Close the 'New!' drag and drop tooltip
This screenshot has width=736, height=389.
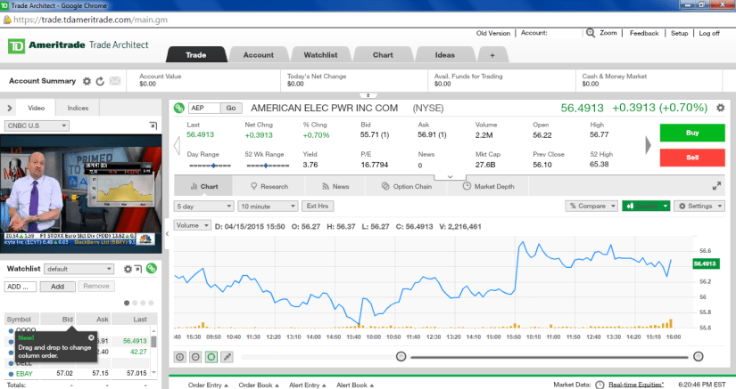(x=91, y=337)
